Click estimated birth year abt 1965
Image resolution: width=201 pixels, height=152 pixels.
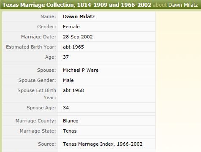(73, 47)
